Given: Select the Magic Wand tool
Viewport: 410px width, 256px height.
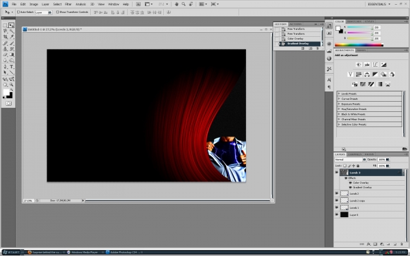Looking at the screenshot, I should click(x=12, y=31).
